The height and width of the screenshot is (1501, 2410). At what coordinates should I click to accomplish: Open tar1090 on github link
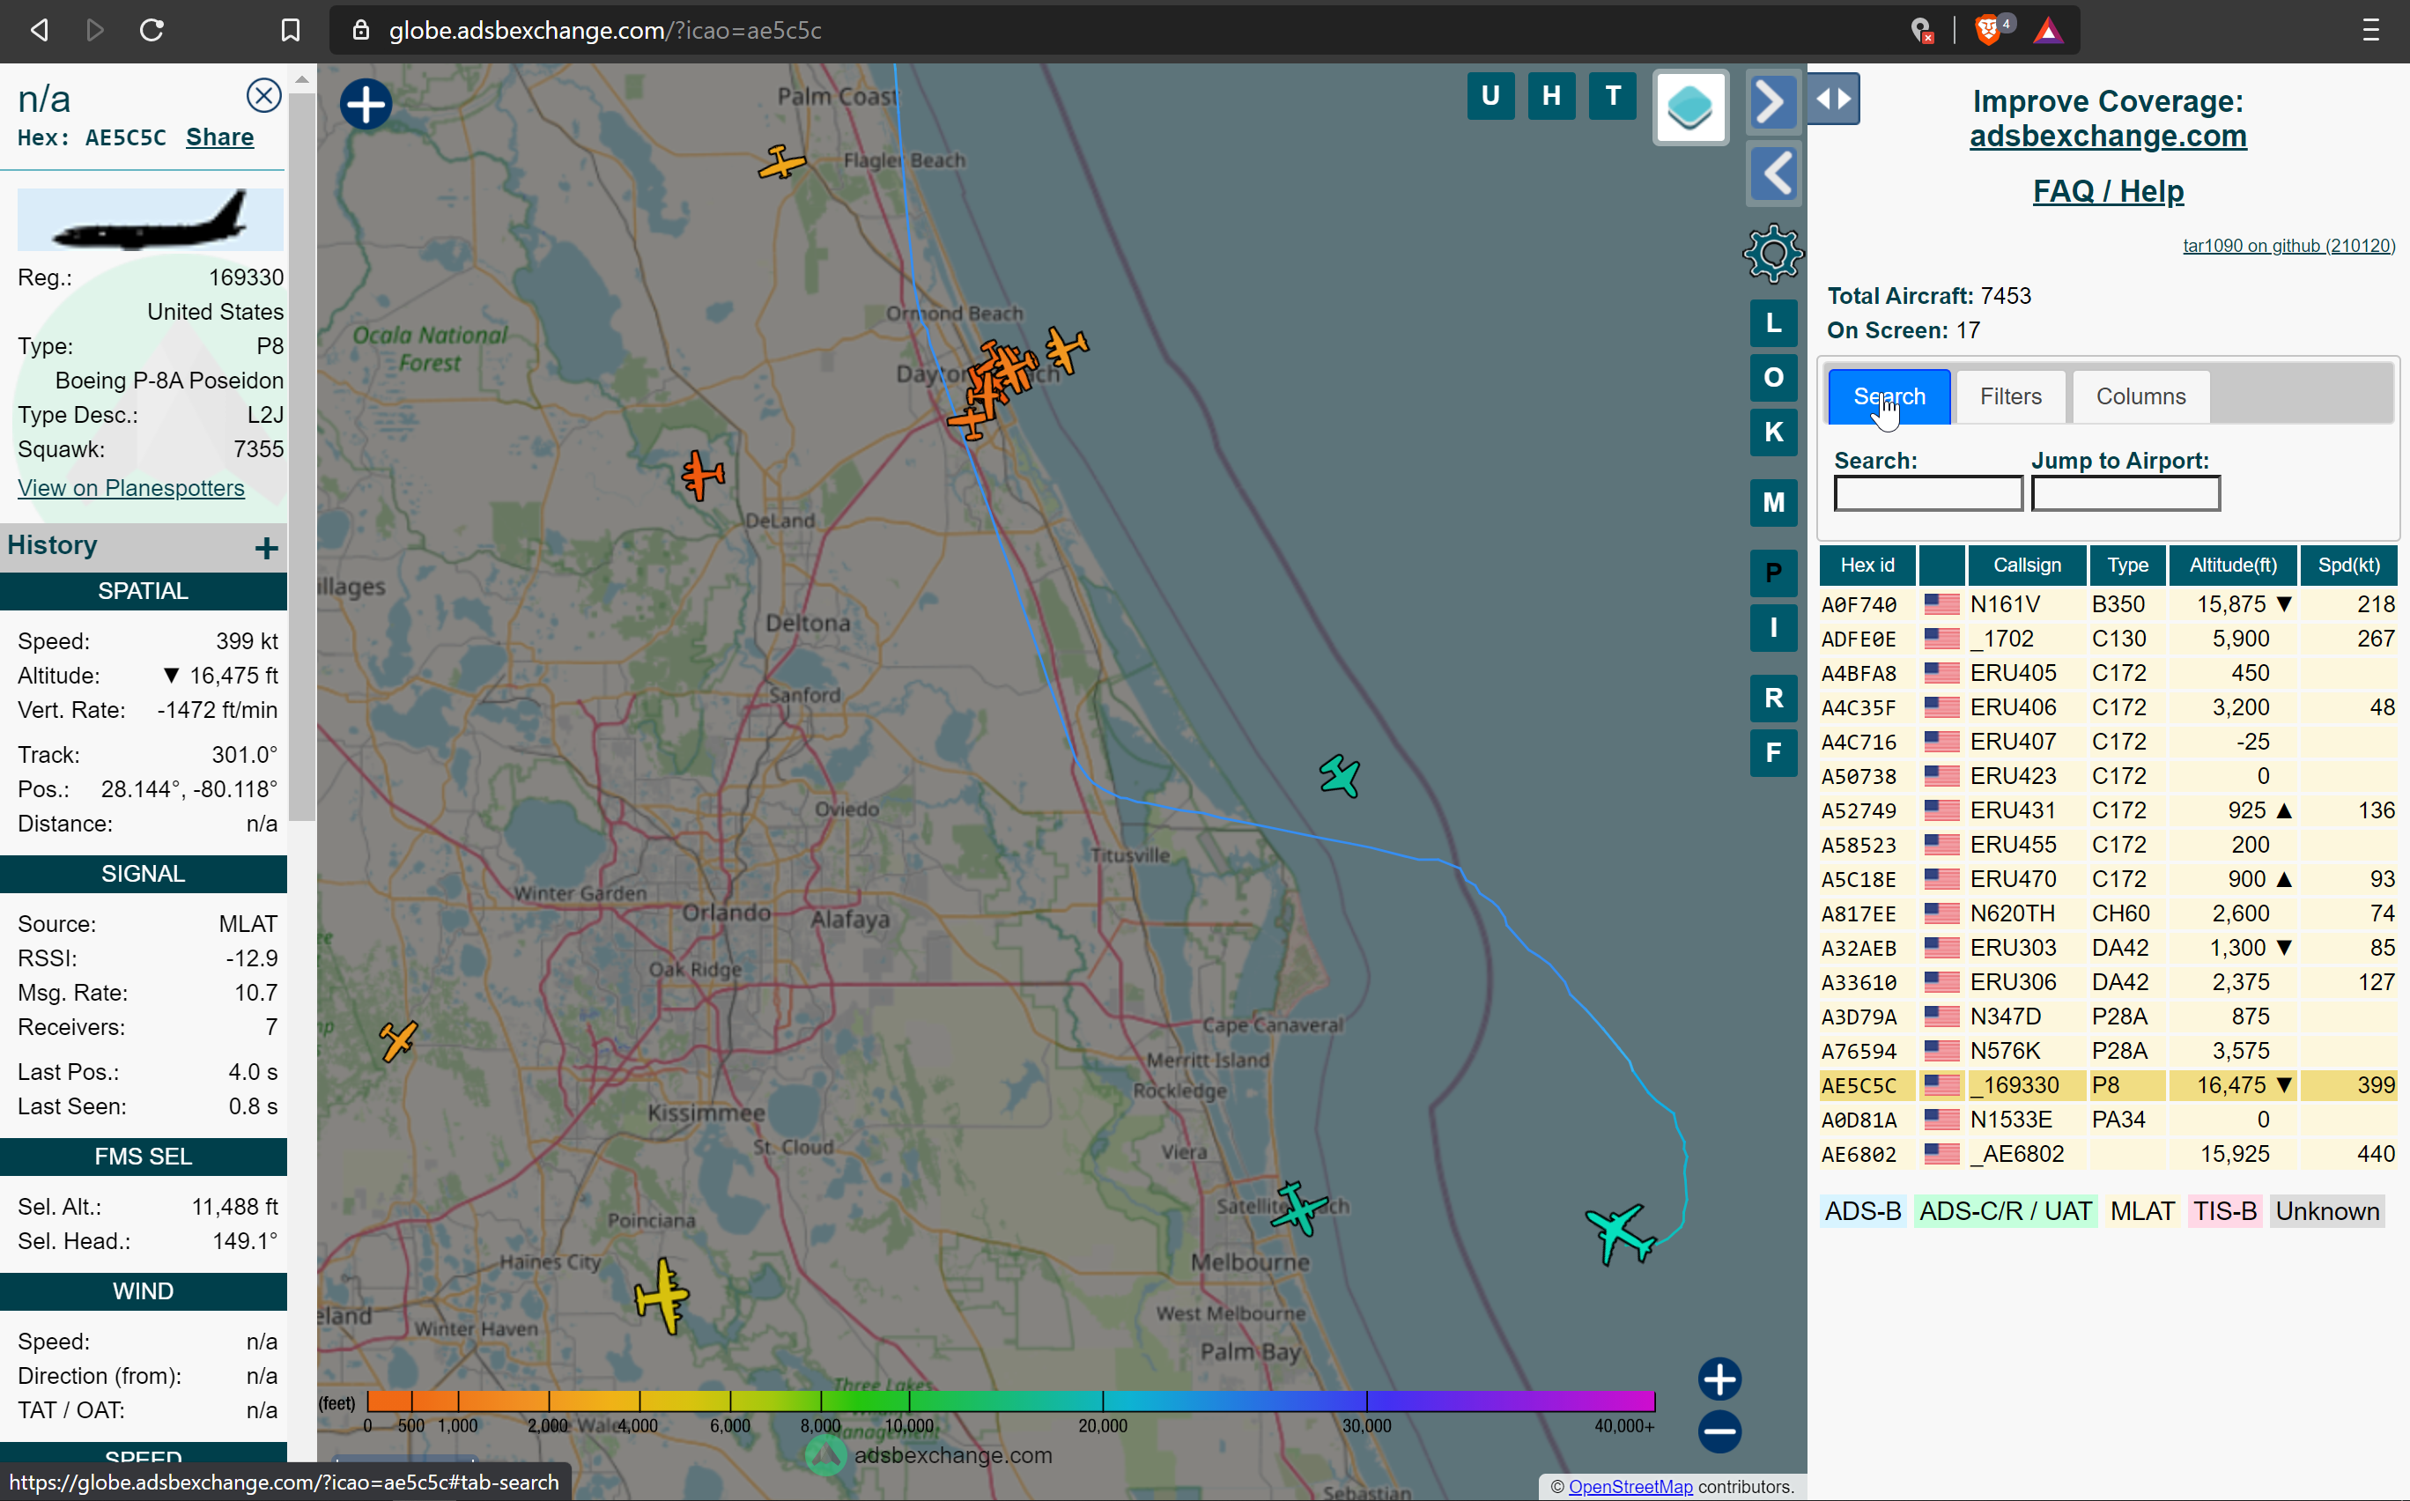point(2288,245)
